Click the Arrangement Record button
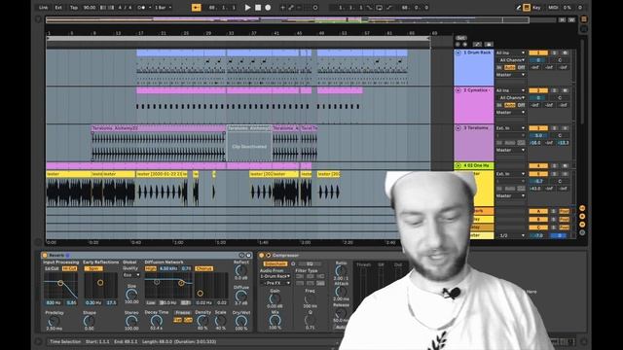Viewport: 623px width, 350px height. coord(268,8)
